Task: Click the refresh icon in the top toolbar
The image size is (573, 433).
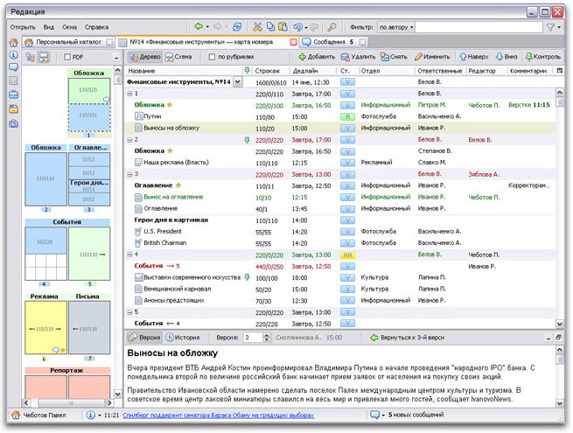Action: point(236,27)
